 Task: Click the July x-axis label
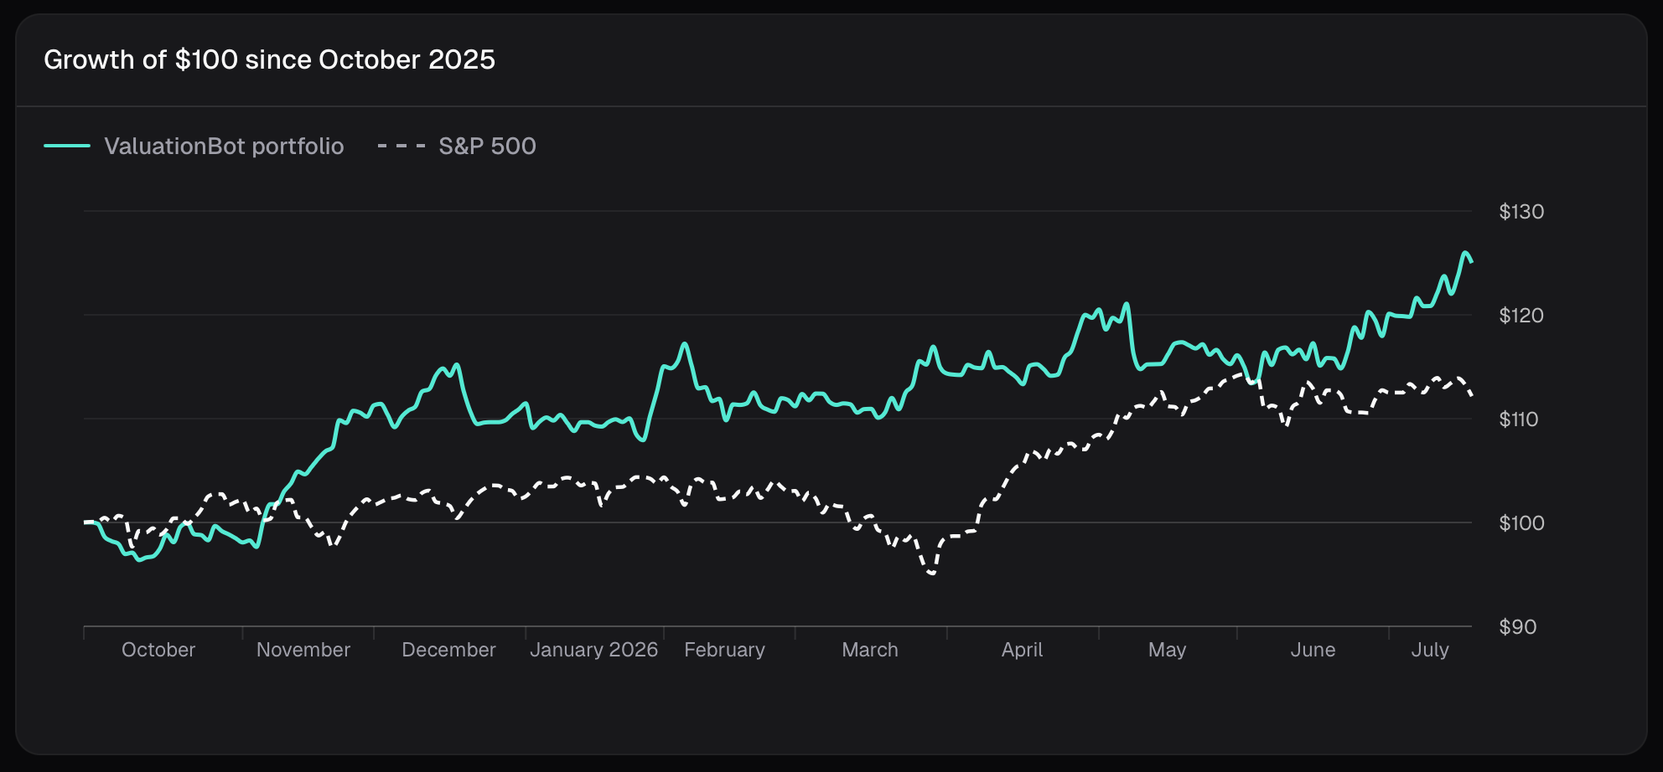(x=1430, y=650)
